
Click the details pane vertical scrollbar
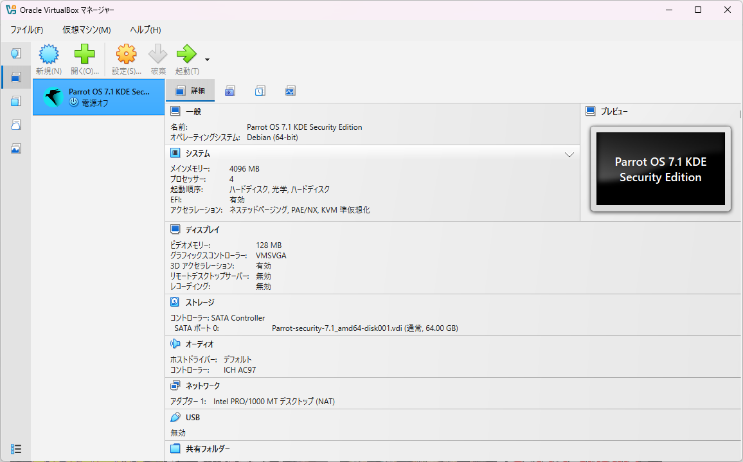[740, 114]
